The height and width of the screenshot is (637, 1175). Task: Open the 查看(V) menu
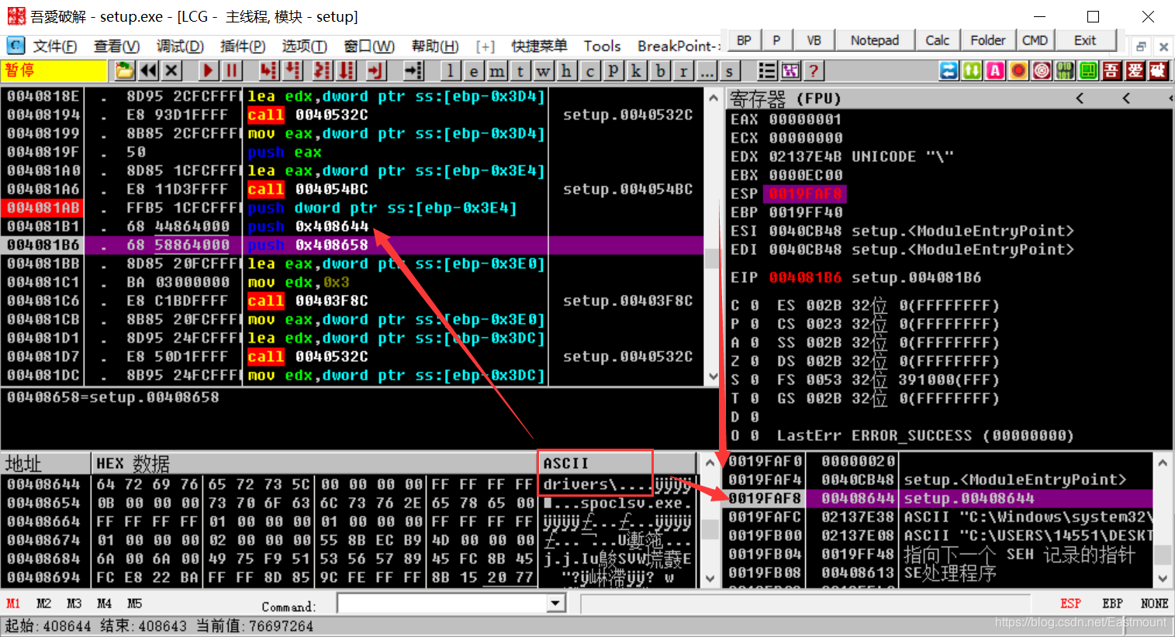pyautogui.click(x=116, y=46)
